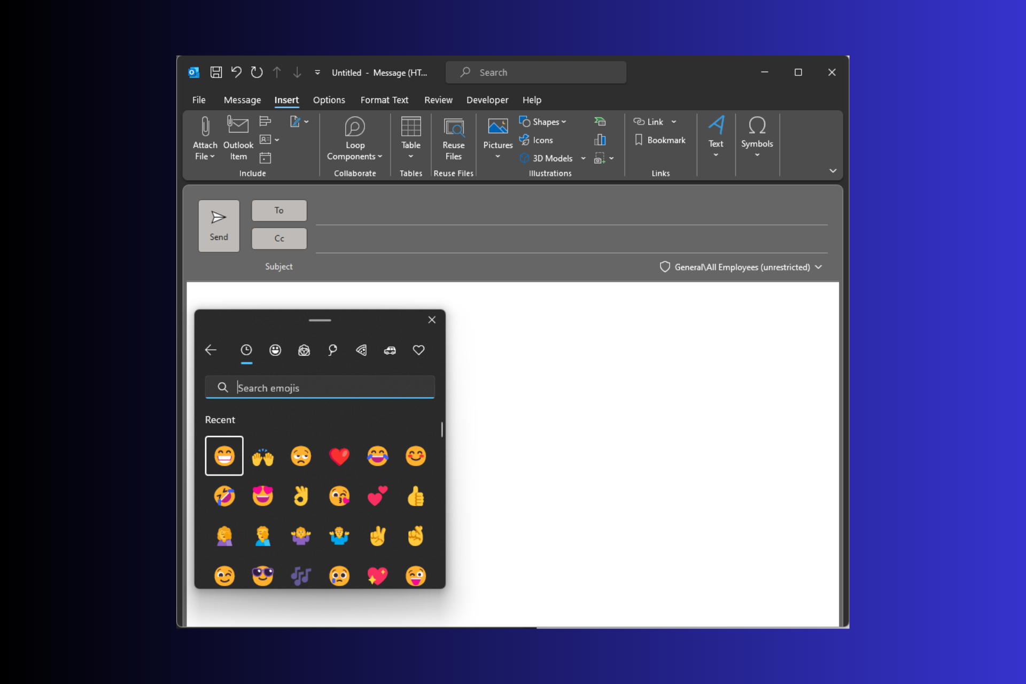This screenshot has width=1026, height=684.
Task: Click the To button
Action: (279, 211)
